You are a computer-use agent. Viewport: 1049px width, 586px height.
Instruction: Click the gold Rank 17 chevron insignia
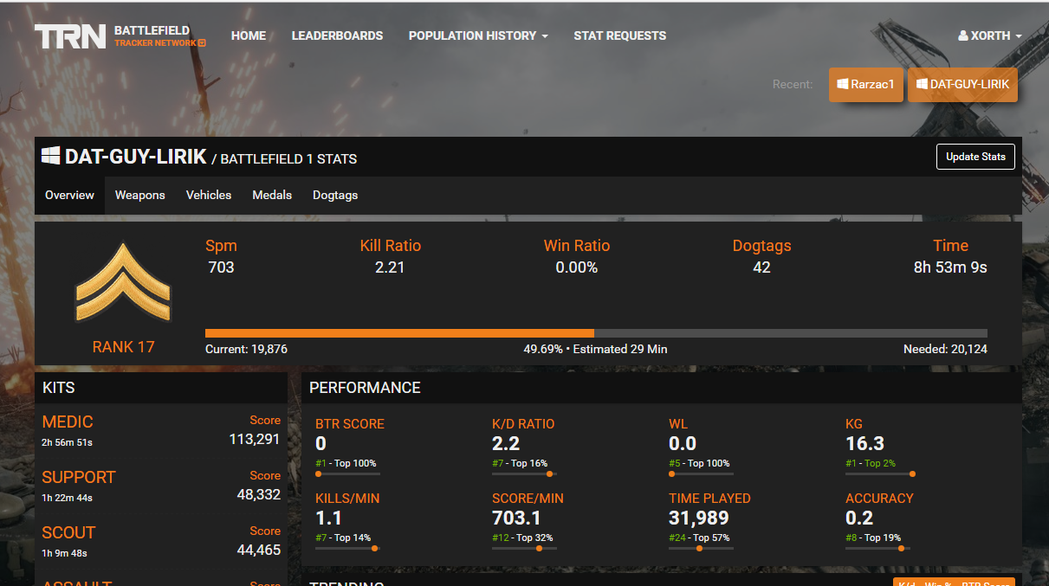point(123,282)
